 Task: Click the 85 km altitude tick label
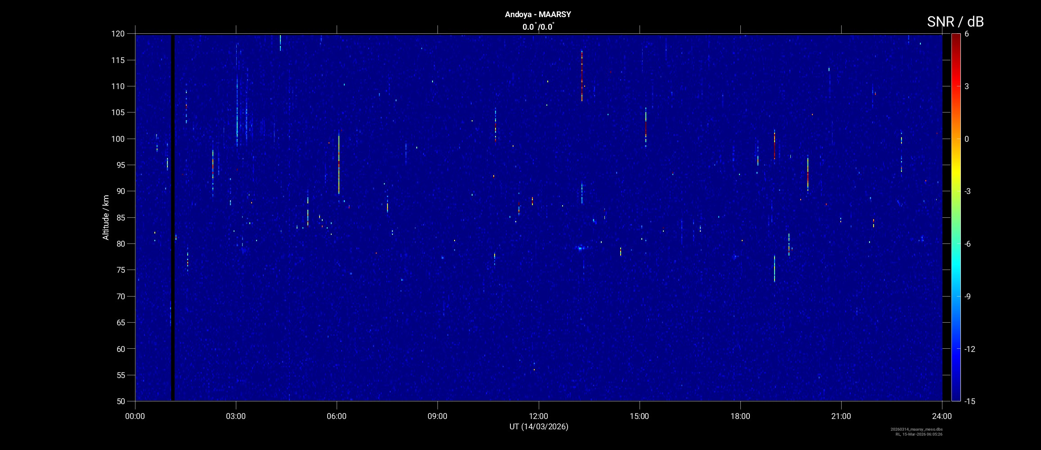120,217
